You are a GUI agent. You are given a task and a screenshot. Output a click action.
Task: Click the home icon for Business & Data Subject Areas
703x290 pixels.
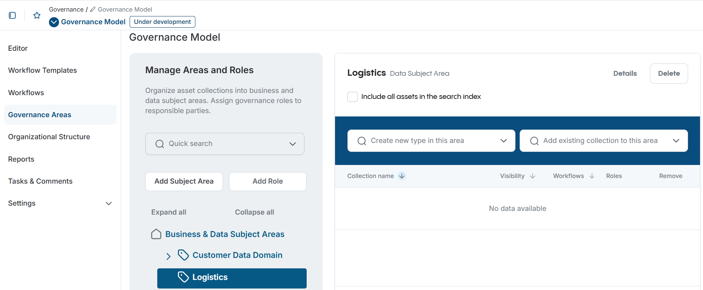(x=156, y=234)
